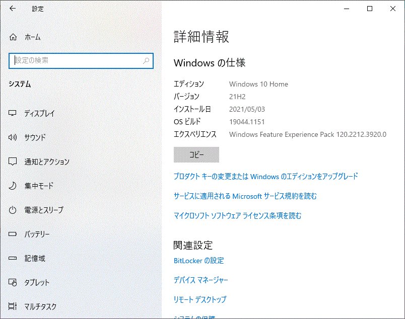
Task: Click the 2021/05/03 install date
Action: coord(247,109)
